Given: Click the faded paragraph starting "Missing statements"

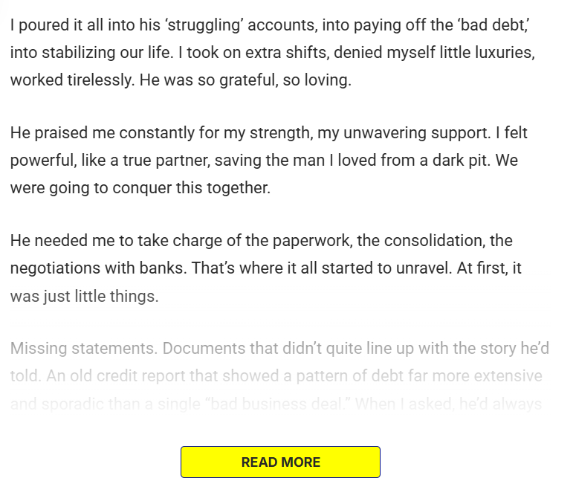Looking at the screenshot, I should click(276, 376).
